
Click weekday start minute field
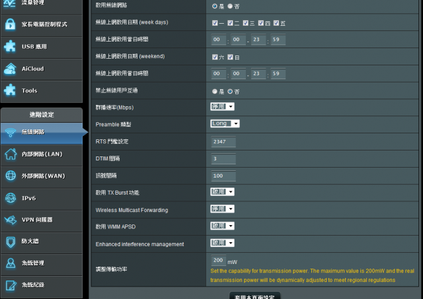pos(238,40)
